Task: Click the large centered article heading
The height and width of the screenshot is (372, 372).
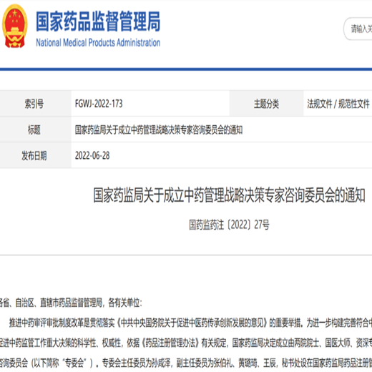Action: point(229,195)
